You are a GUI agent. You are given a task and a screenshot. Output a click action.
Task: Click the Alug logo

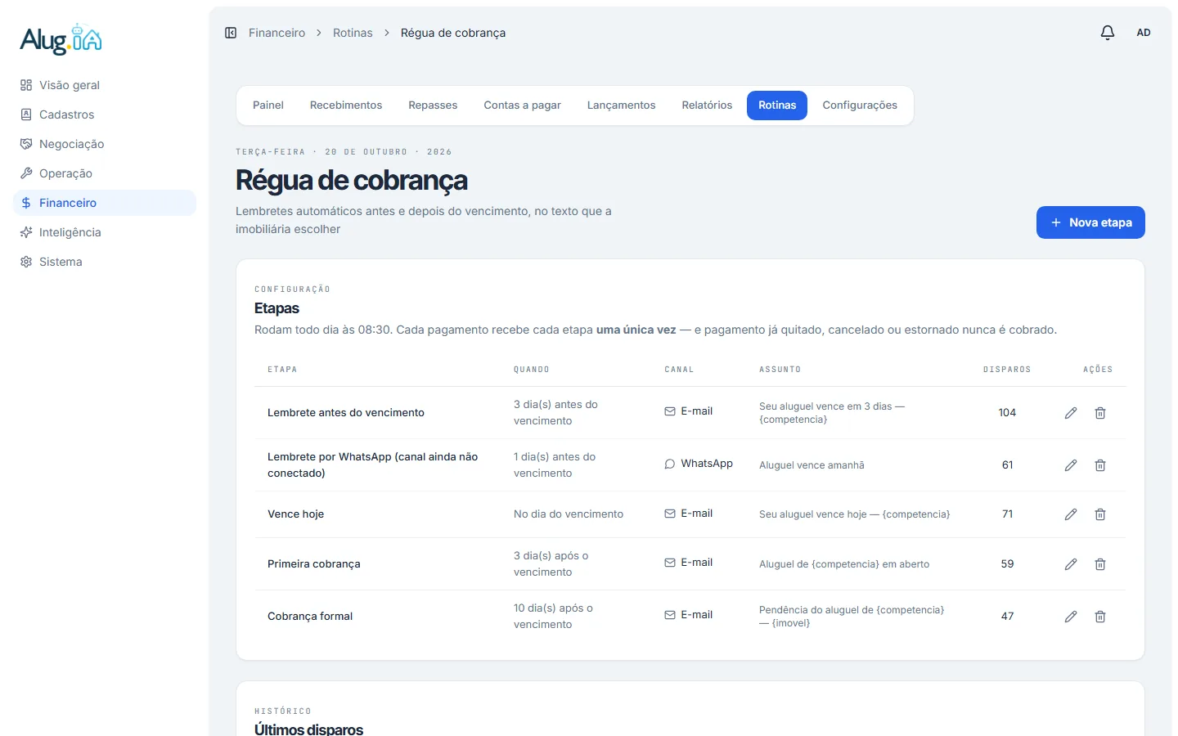pyautogui.click(x=61, y=39)
